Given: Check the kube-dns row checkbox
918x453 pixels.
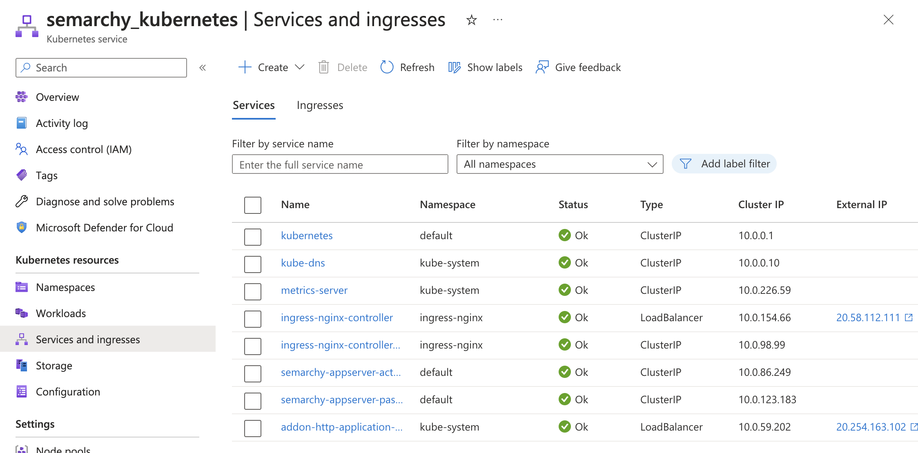Looking at the screenshot, I should click(253, 264).
